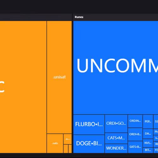The image size is (158, 158).
Task: Select the PEP... rune tile
Action: coord(148,122)
